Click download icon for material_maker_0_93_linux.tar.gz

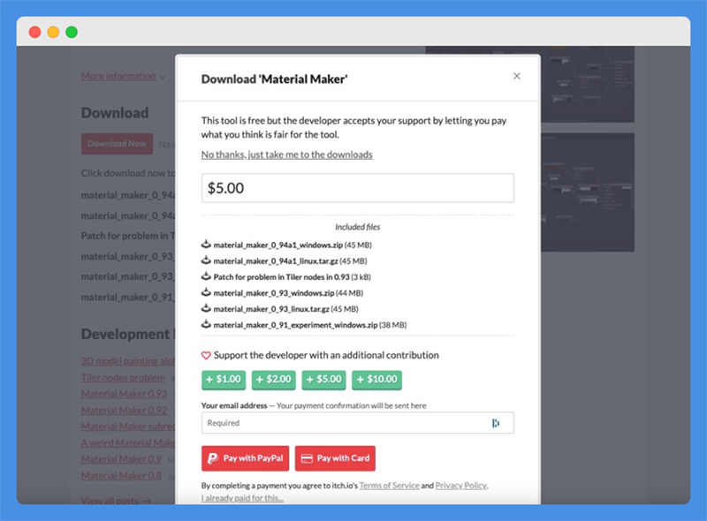point(206,308)
